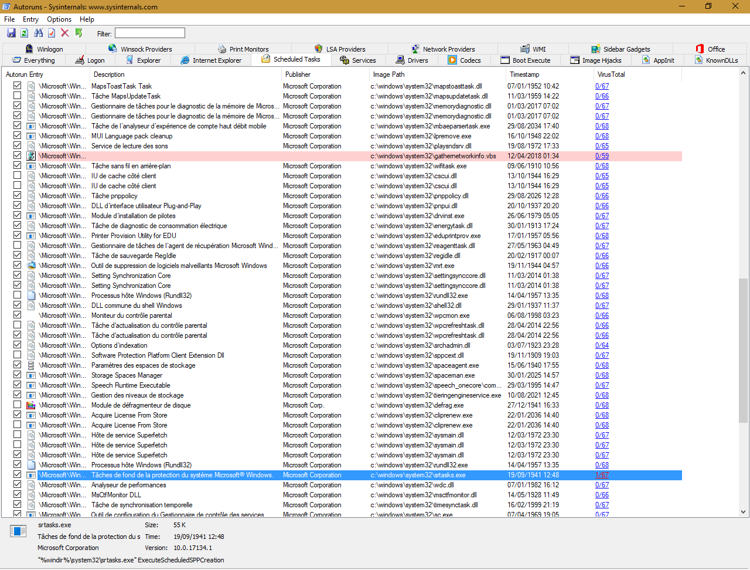Toggle the Options d'indexation entry checkbox
Viewport: 750px width, 570px height.
point(17,345)
